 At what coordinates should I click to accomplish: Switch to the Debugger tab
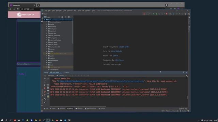tap(51, 76)
